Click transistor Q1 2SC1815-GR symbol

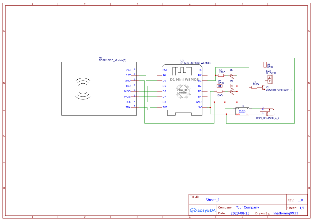(264, 88)
